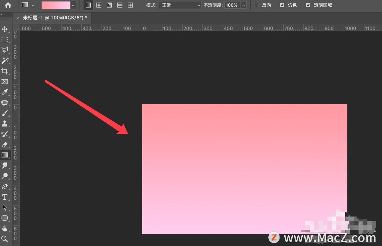Image resolution: width=382 pixels, height=246 pixels.
Task: Select the Crop tool
Action: pyautogui.click(x=5, y=71)
